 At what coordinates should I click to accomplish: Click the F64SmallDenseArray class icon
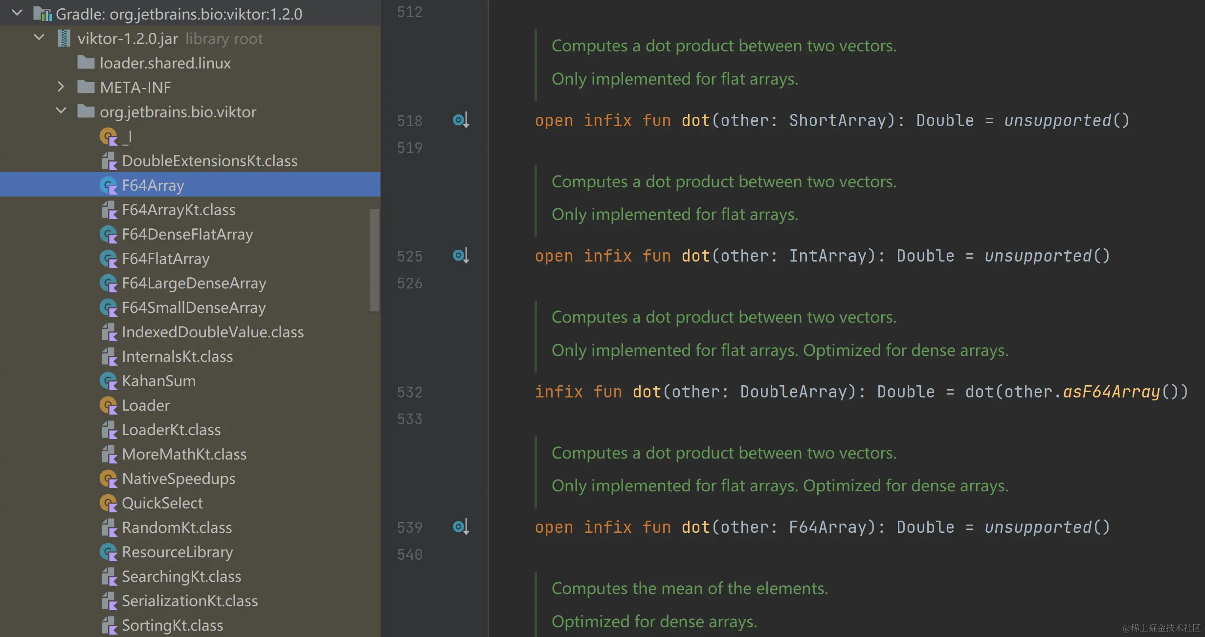pyautogui.click(x=109, y=308)
